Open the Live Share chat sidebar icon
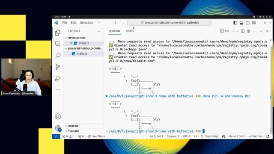Viewport: 274px width, 154px height. [58, 44]
